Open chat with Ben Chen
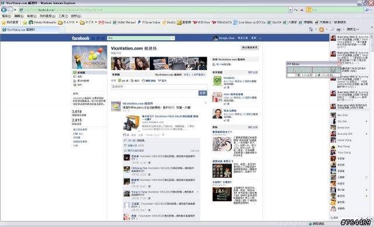Viewport: 374px width, 227px height. (348, 115)
